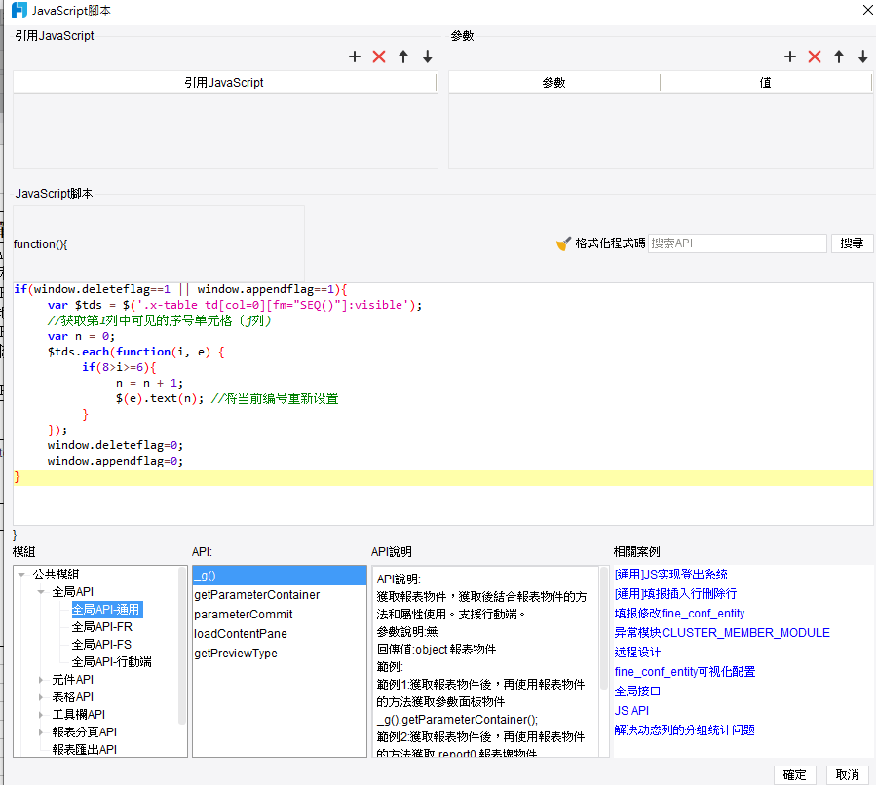Open the fine_conf_entity可视化配置 link
This screenshot has width=876, height=785.
coord(685,672)
